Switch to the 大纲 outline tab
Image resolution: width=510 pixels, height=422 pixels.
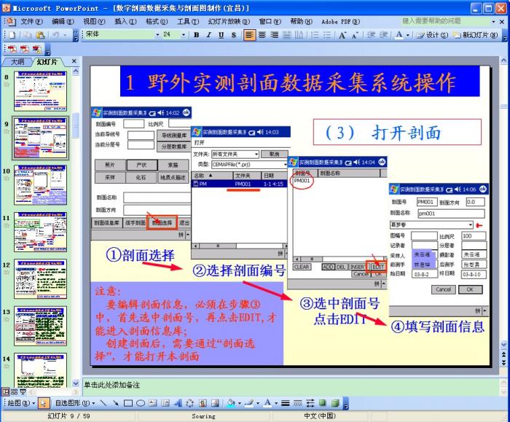tap(17, 62)
